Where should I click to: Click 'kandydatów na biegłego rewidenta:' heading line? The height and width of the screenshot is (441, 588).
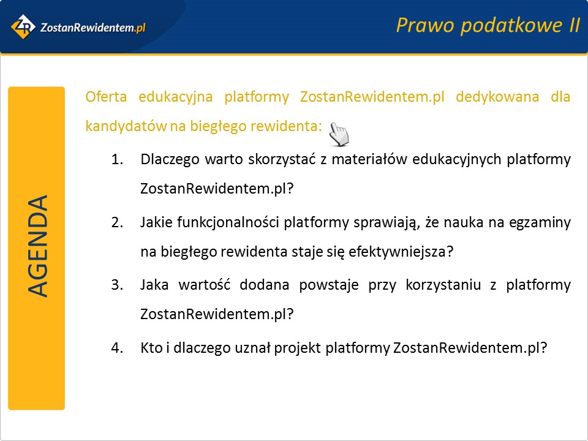(203, 127)
